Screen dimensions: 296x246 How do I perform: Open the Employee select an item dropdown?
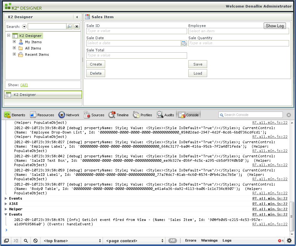[239, 31]
